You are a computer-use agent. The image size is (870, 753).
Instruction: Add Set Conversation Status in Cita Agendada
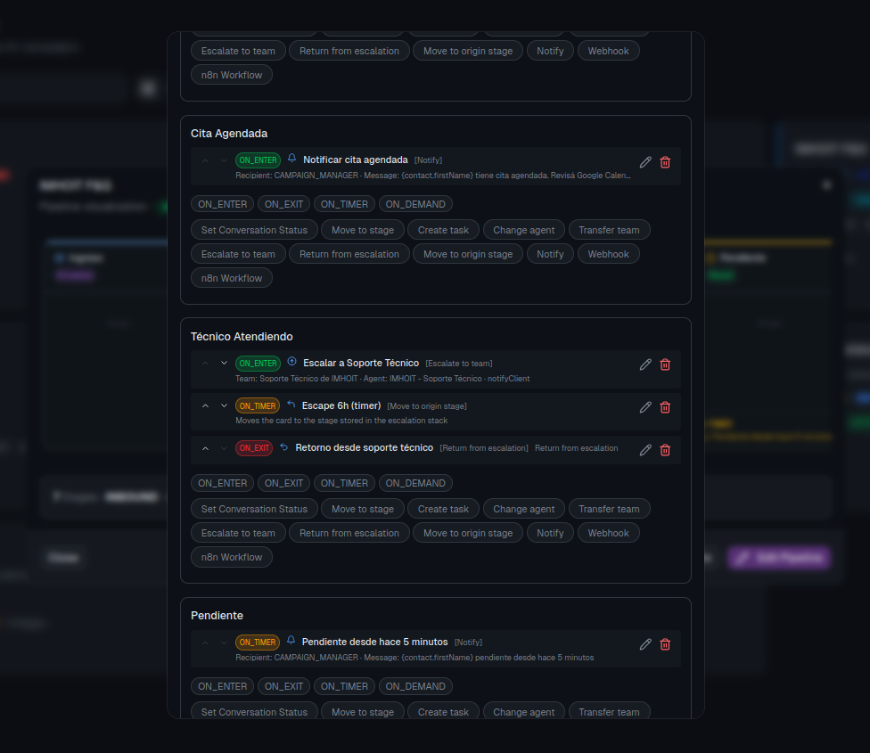pos(254,230)
